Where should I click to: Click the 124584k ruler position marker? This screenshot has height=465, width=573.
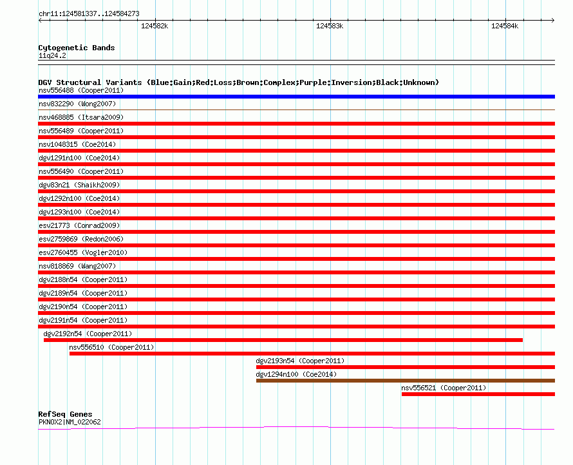505,26
